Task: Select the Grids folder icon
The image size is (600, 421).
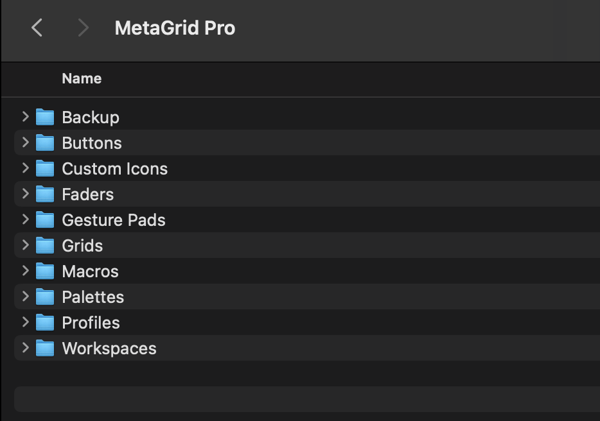Action: click(45, 245)
